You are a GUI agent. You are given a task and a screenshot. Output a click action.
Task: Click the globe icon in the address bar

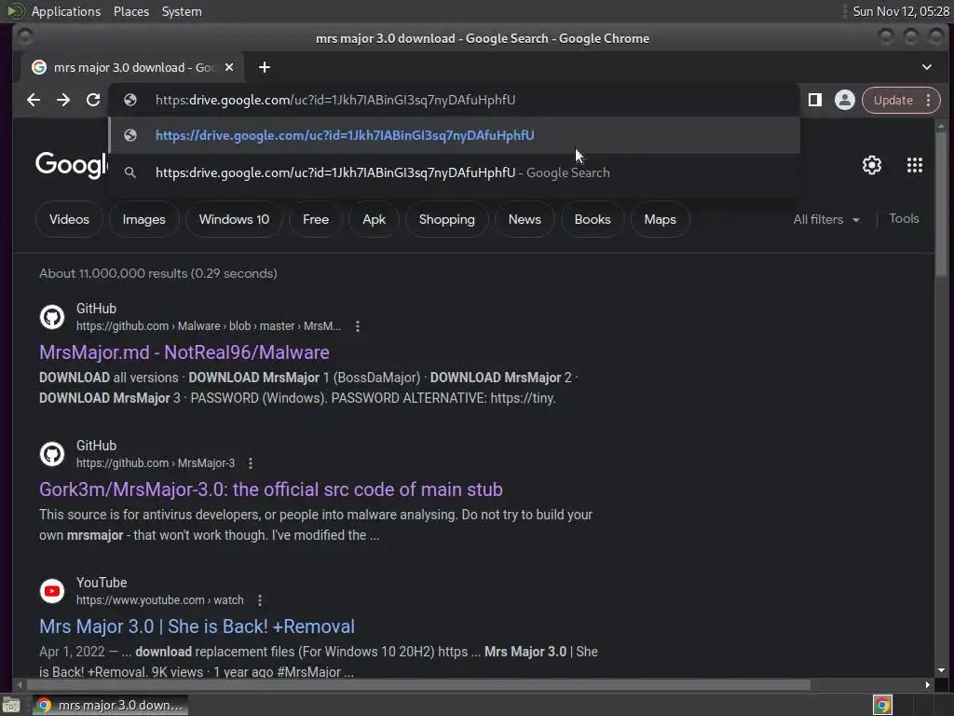[130, 100]
